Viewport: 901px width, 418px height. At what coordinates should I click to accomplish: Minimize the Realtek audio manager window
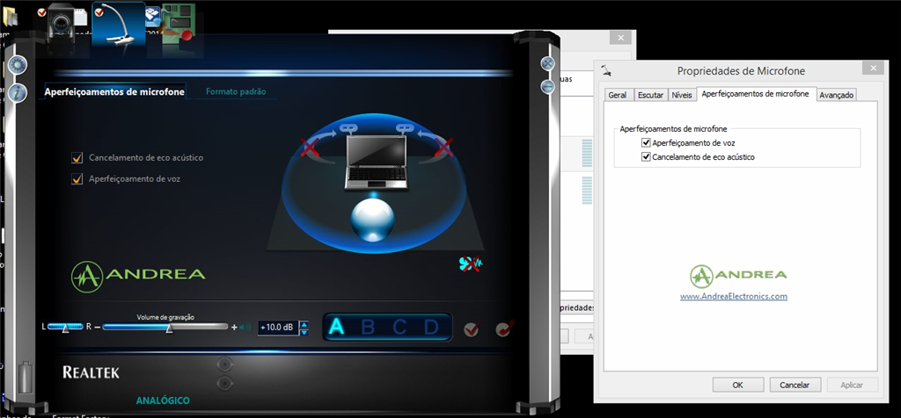(548, 86)
